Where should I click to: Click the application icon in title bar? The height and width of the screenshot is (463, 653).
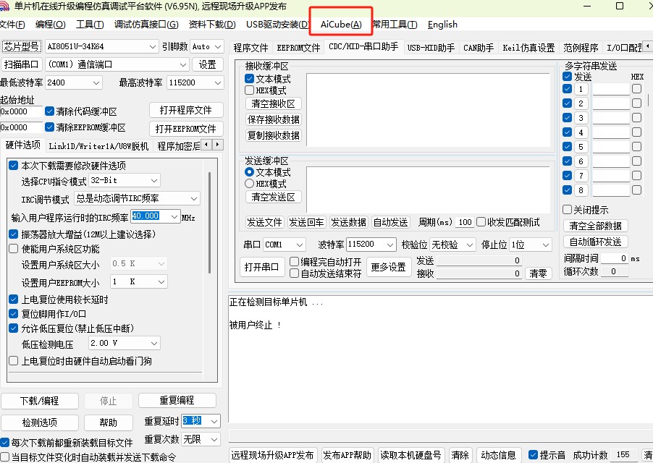pyautogui.click(x=4, y=7)
